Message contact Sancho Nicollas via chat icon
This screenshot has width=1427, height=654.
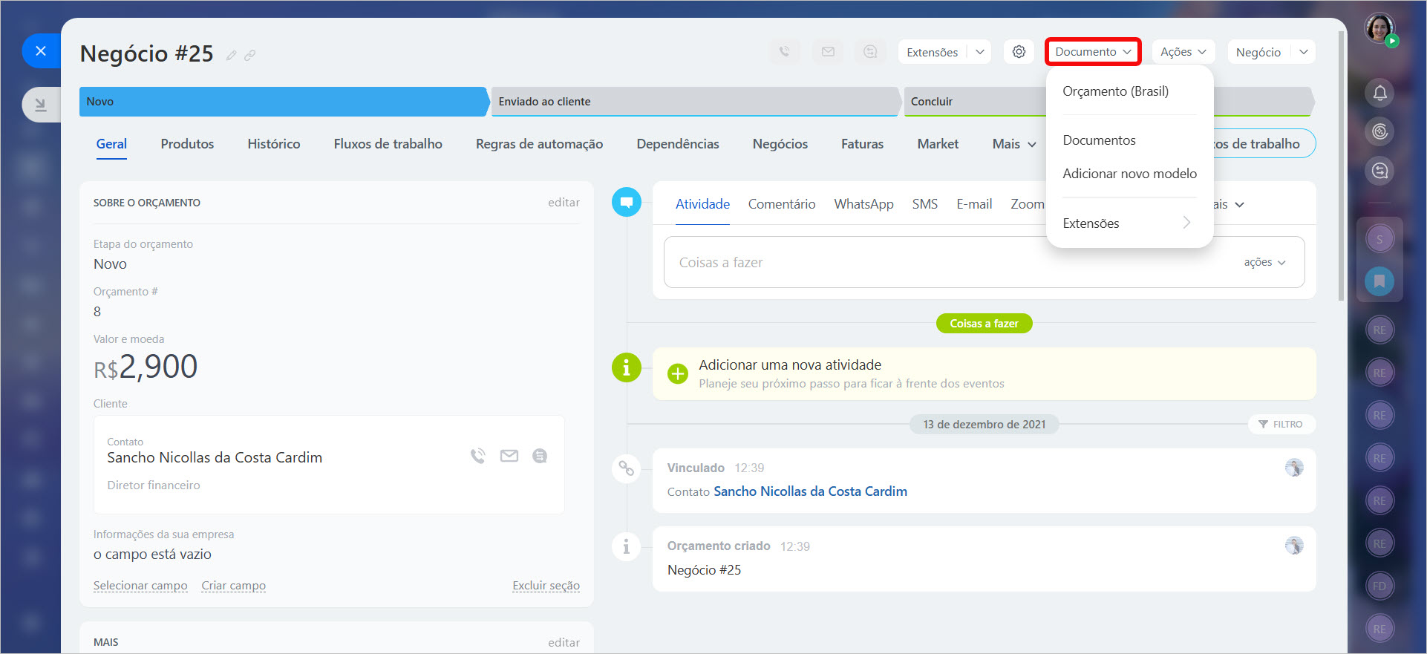click(540, 456)
